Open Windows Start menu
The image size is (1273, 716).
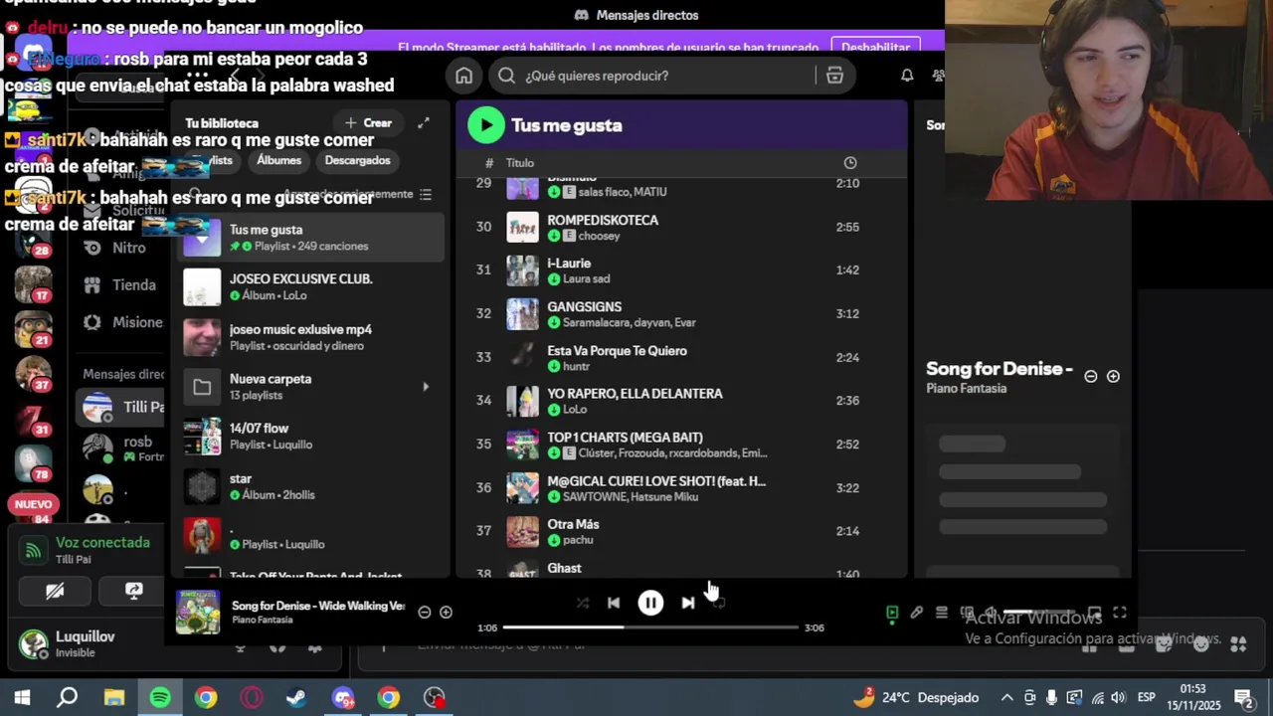22,698
